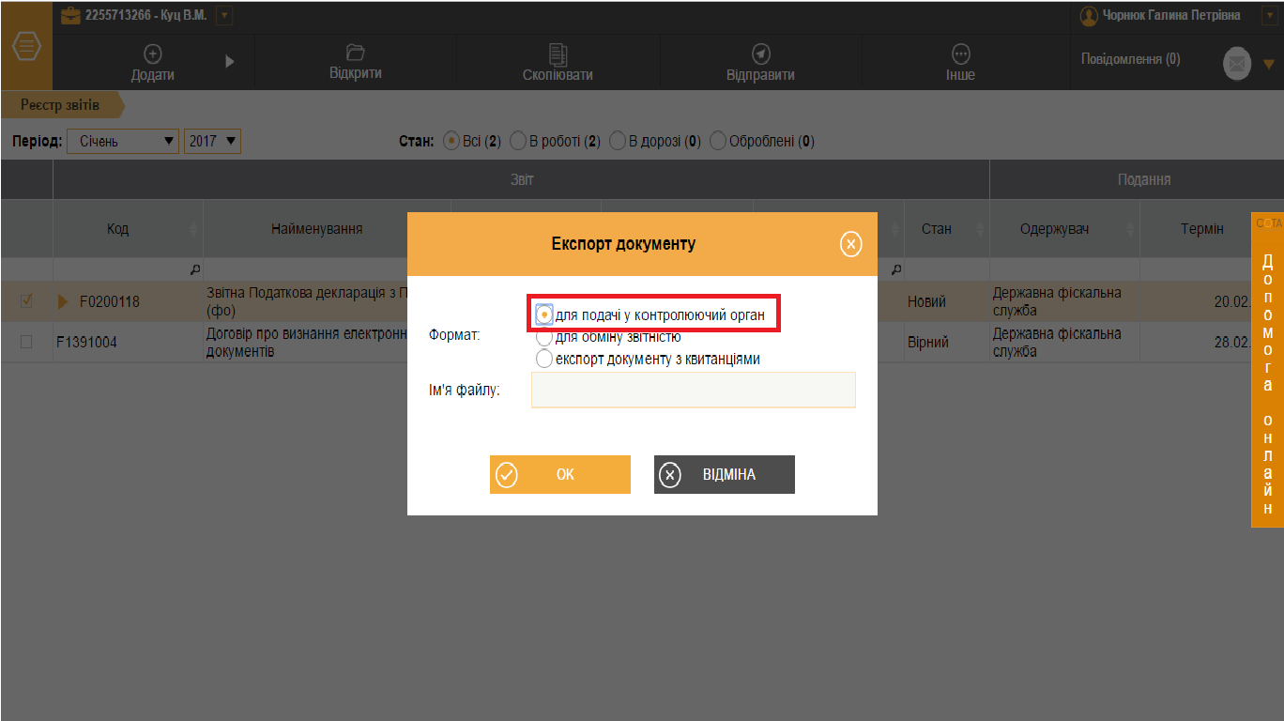This screenshot has width=1284, height=721.
Task: Click the hexagon main menu icon
Action: tap(25, 46)
